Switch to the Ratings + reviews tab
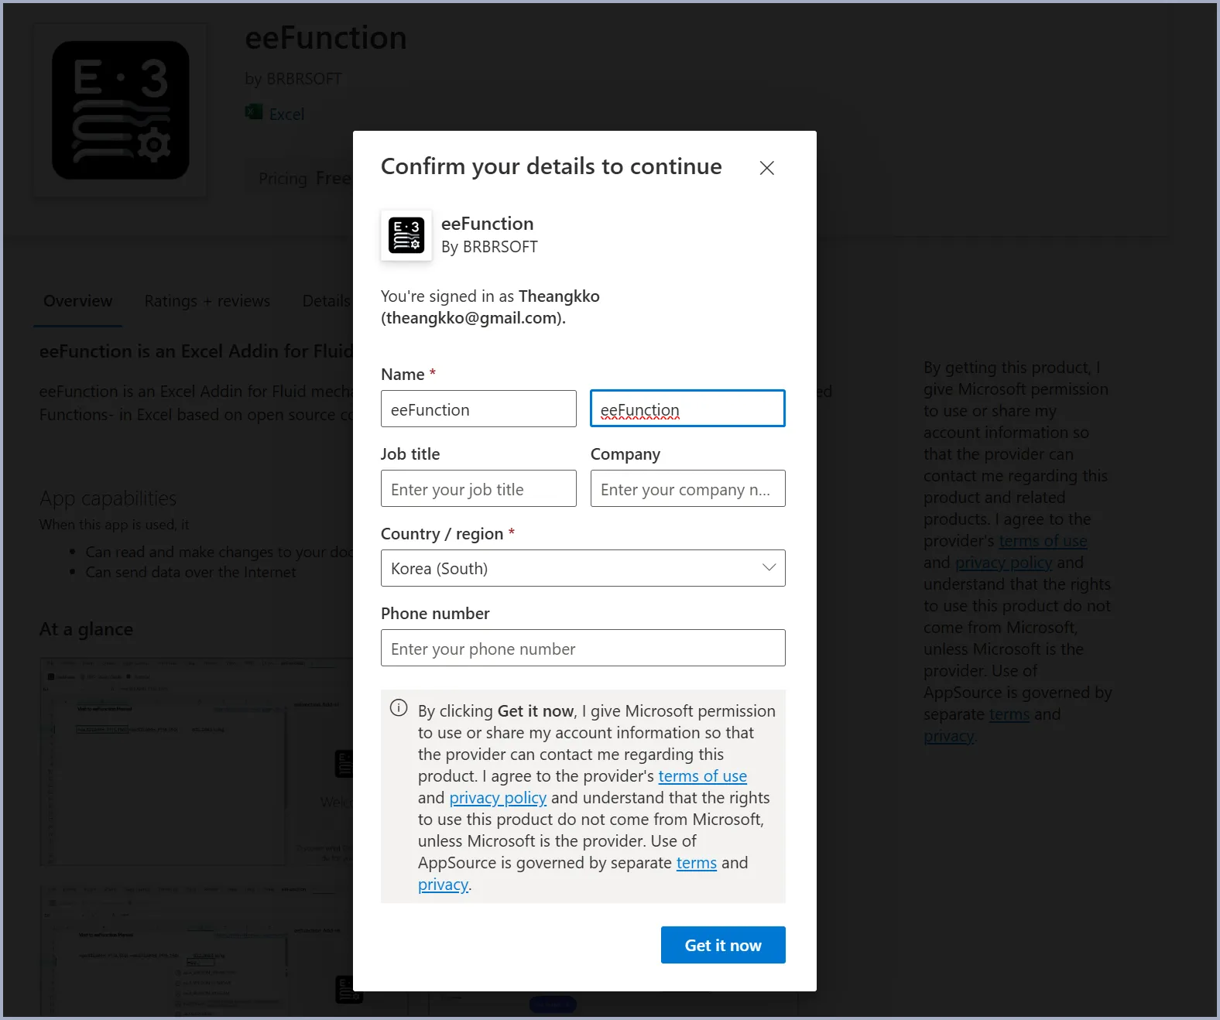The height and width of the screenshot is (1020, 1220). point(207,301)
